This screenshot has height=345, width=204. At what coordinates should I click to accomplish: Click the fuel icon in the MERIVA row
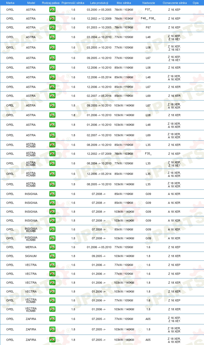[52, 247]
